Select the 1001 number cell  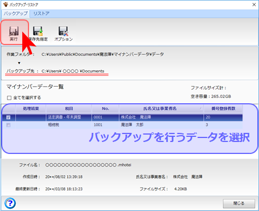click(105, 125)
